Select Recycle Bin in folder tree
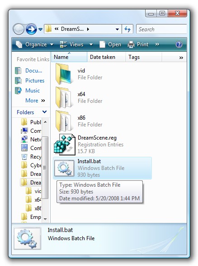This screenshot has width=198, height=266. tap(31, 157)
